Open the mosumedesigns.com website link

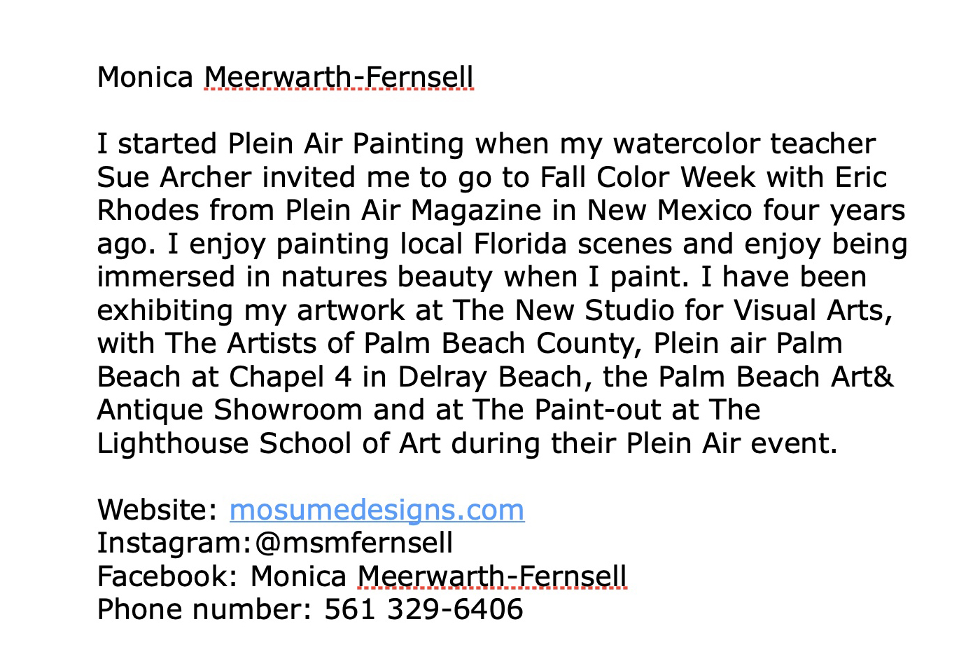click(377, 510)
